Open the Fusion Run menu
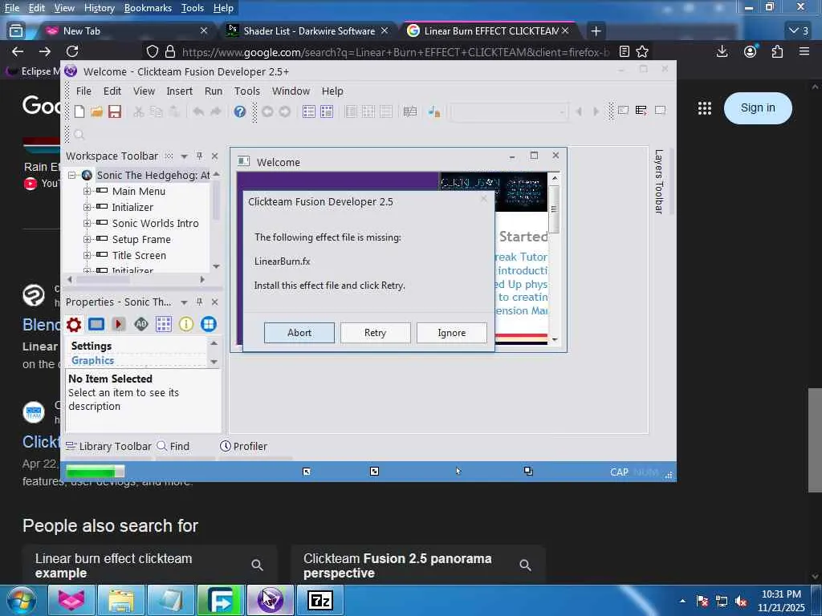 point(214,91)
